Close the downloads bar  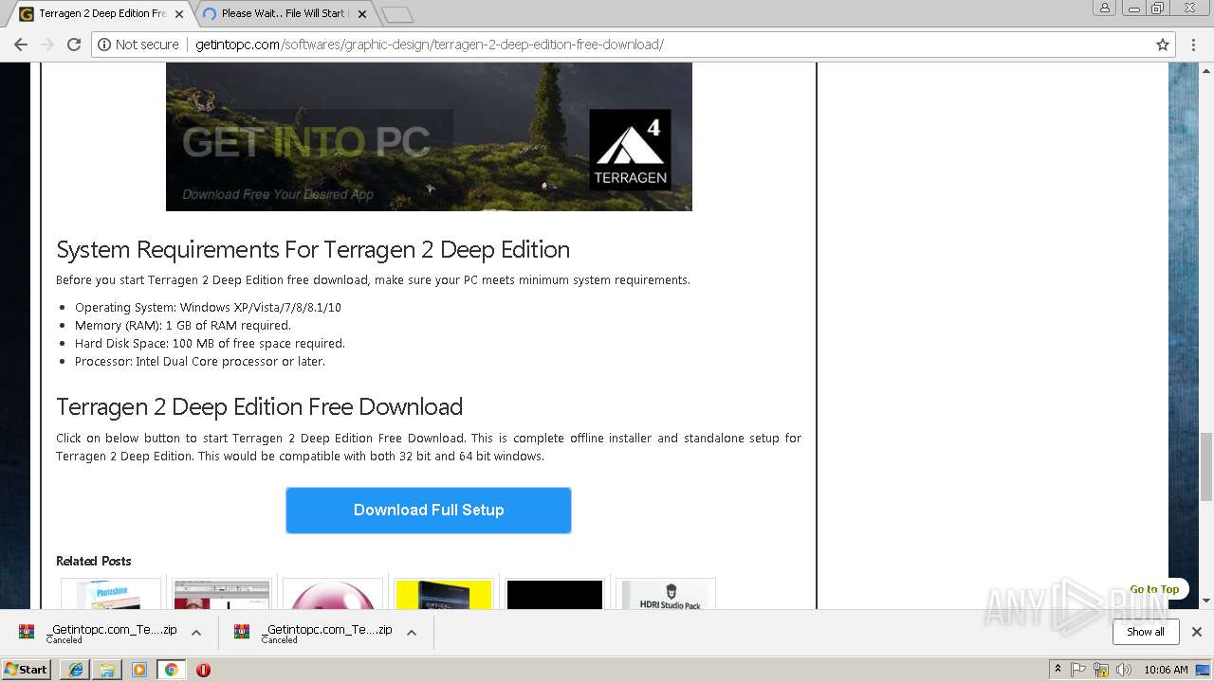(x=1197, y=632)
